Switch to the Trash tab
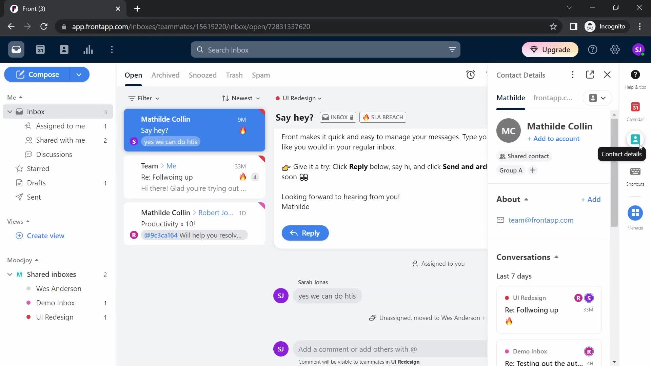Viewport: 651px width, 366px height. click(234, 75)
